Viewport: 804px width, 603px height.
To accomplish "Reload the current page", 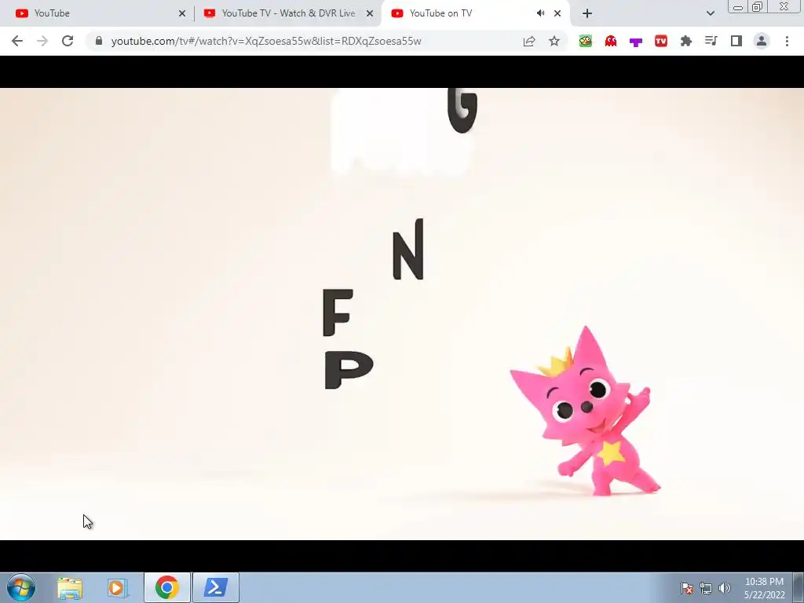I will 68,41.
